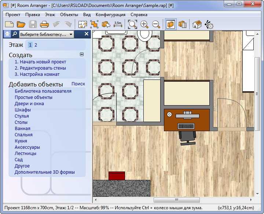Click the save floppy disk icon
This screenshot has height=214, width=264.
tap(33, 25)
